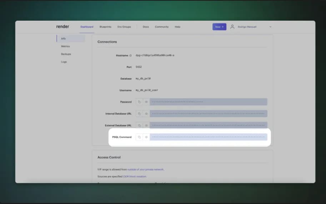Click the port value 5432
The height and width of the screenshot is (204, 326).
[139, 67]
